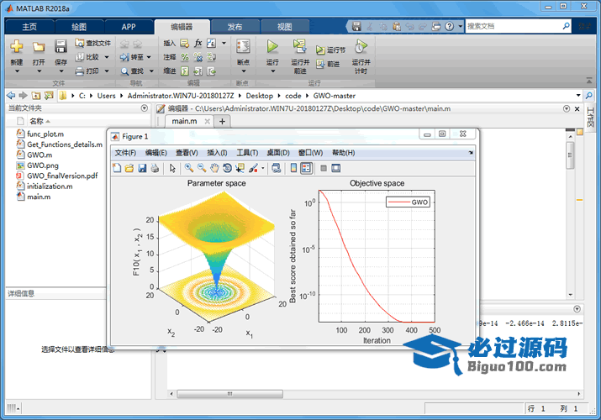Toggle Show Plot Tools in Figure 1
The width and height of the screenshot is (601, 420).
(335, 168)
